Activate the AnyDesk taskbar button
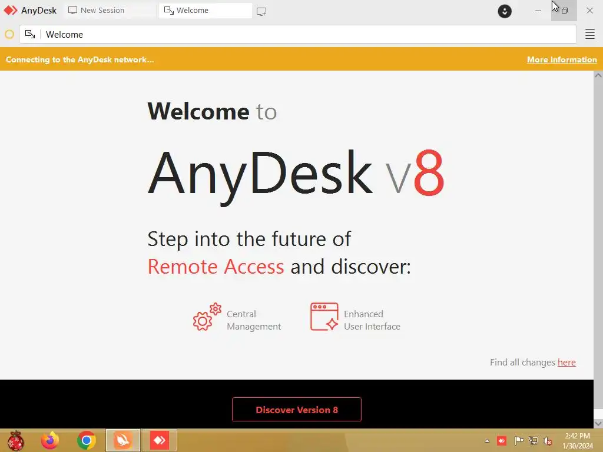 [x=160, y=440]
